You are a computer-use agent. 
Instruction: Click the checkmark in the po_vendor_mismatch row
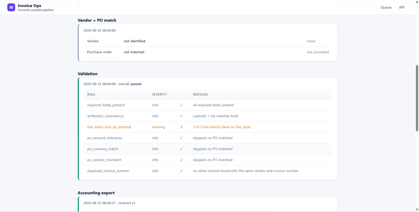(x=181, y=160)
